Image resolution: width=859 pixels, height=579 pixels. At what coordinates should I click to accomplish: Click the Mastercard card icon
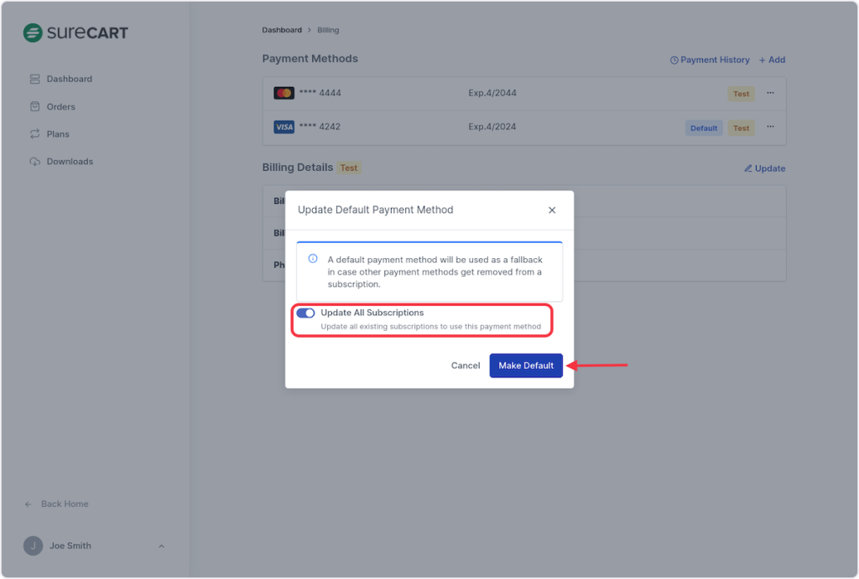(284, 93)
